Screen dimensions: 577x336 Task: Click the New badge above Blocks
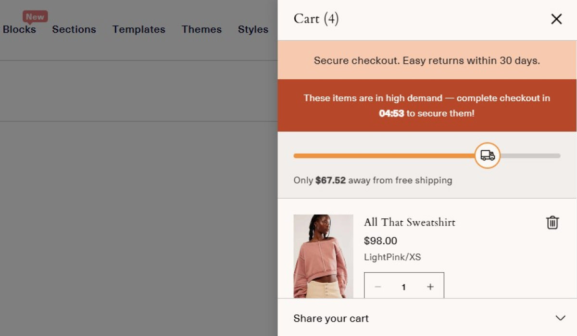35,17
